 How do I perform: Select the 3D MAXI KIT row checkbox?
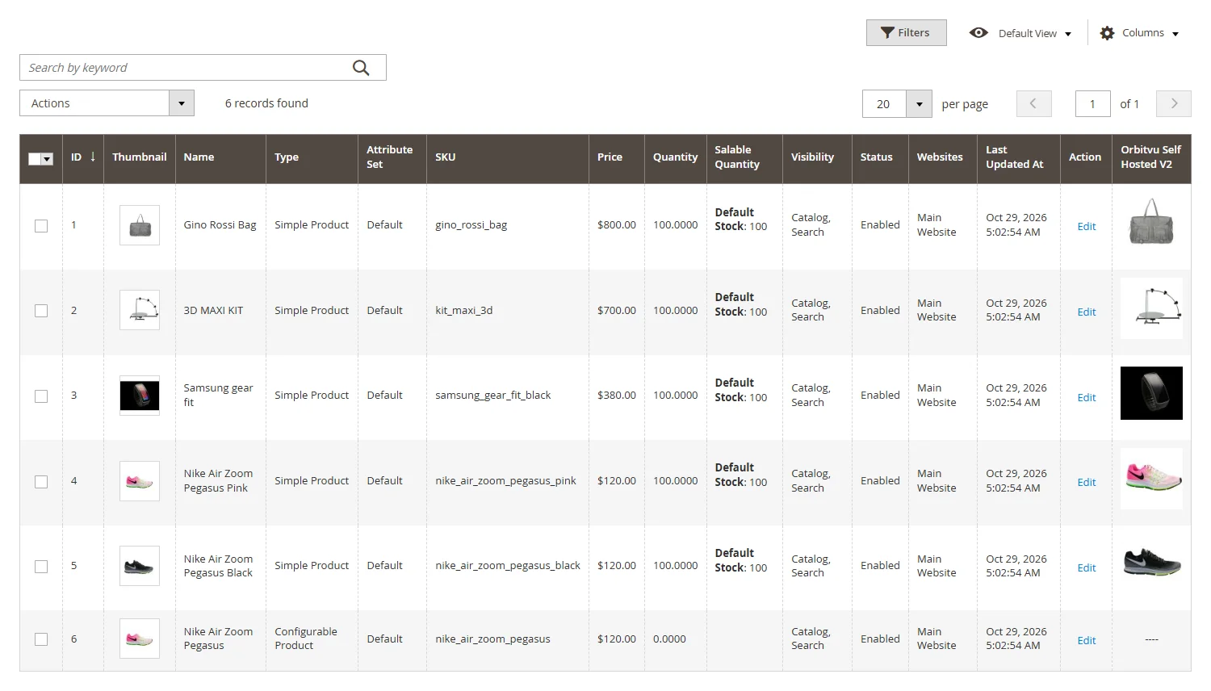[x=41, y=311]
